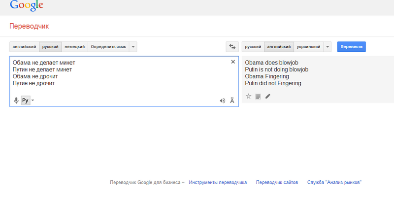Expand the source language list dropdown
Image resolution: width=394 pixels, height=201 pixels.
pos(133,47)
